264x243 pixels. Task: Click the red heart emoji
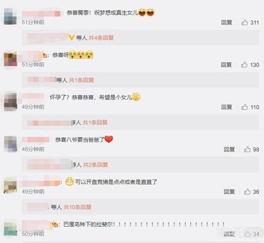click(x=109, y=139)
